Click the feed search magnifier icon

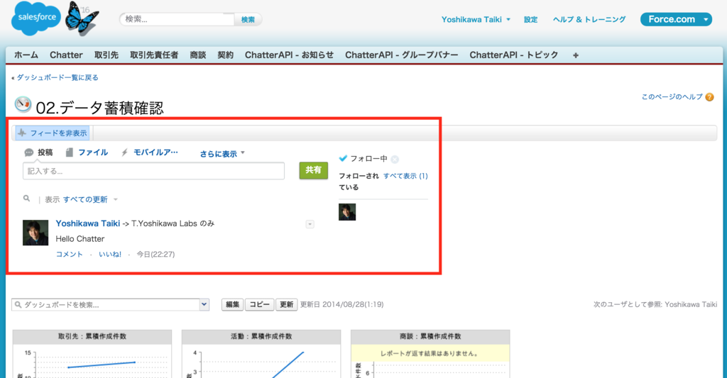27,199
